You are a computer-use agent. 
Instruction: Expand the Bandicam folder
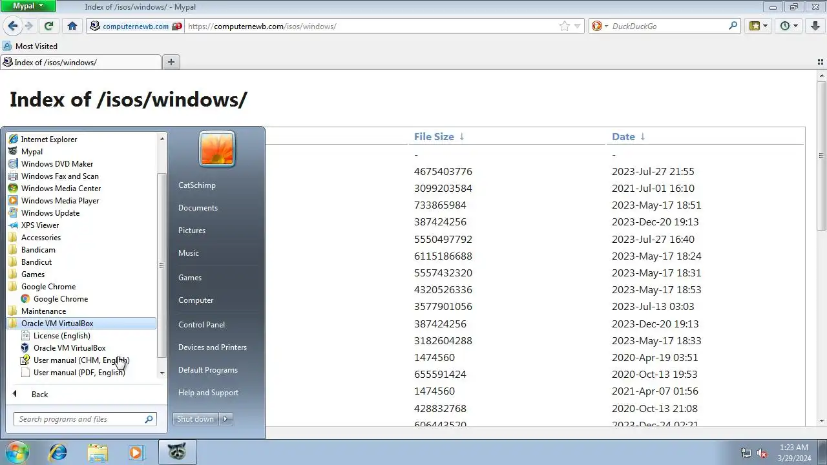pos(81,250)
